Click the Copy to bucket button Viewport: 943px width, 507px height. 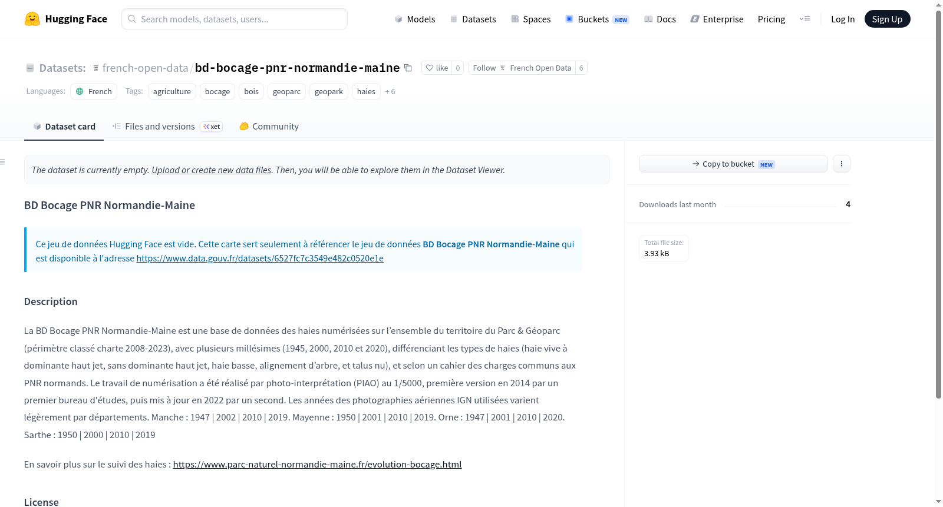pos(733,164)
